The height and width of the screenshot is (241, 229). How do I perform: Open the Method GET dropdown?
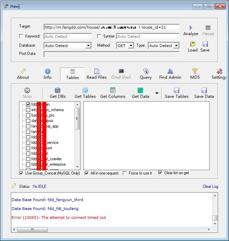click(131, 46)
